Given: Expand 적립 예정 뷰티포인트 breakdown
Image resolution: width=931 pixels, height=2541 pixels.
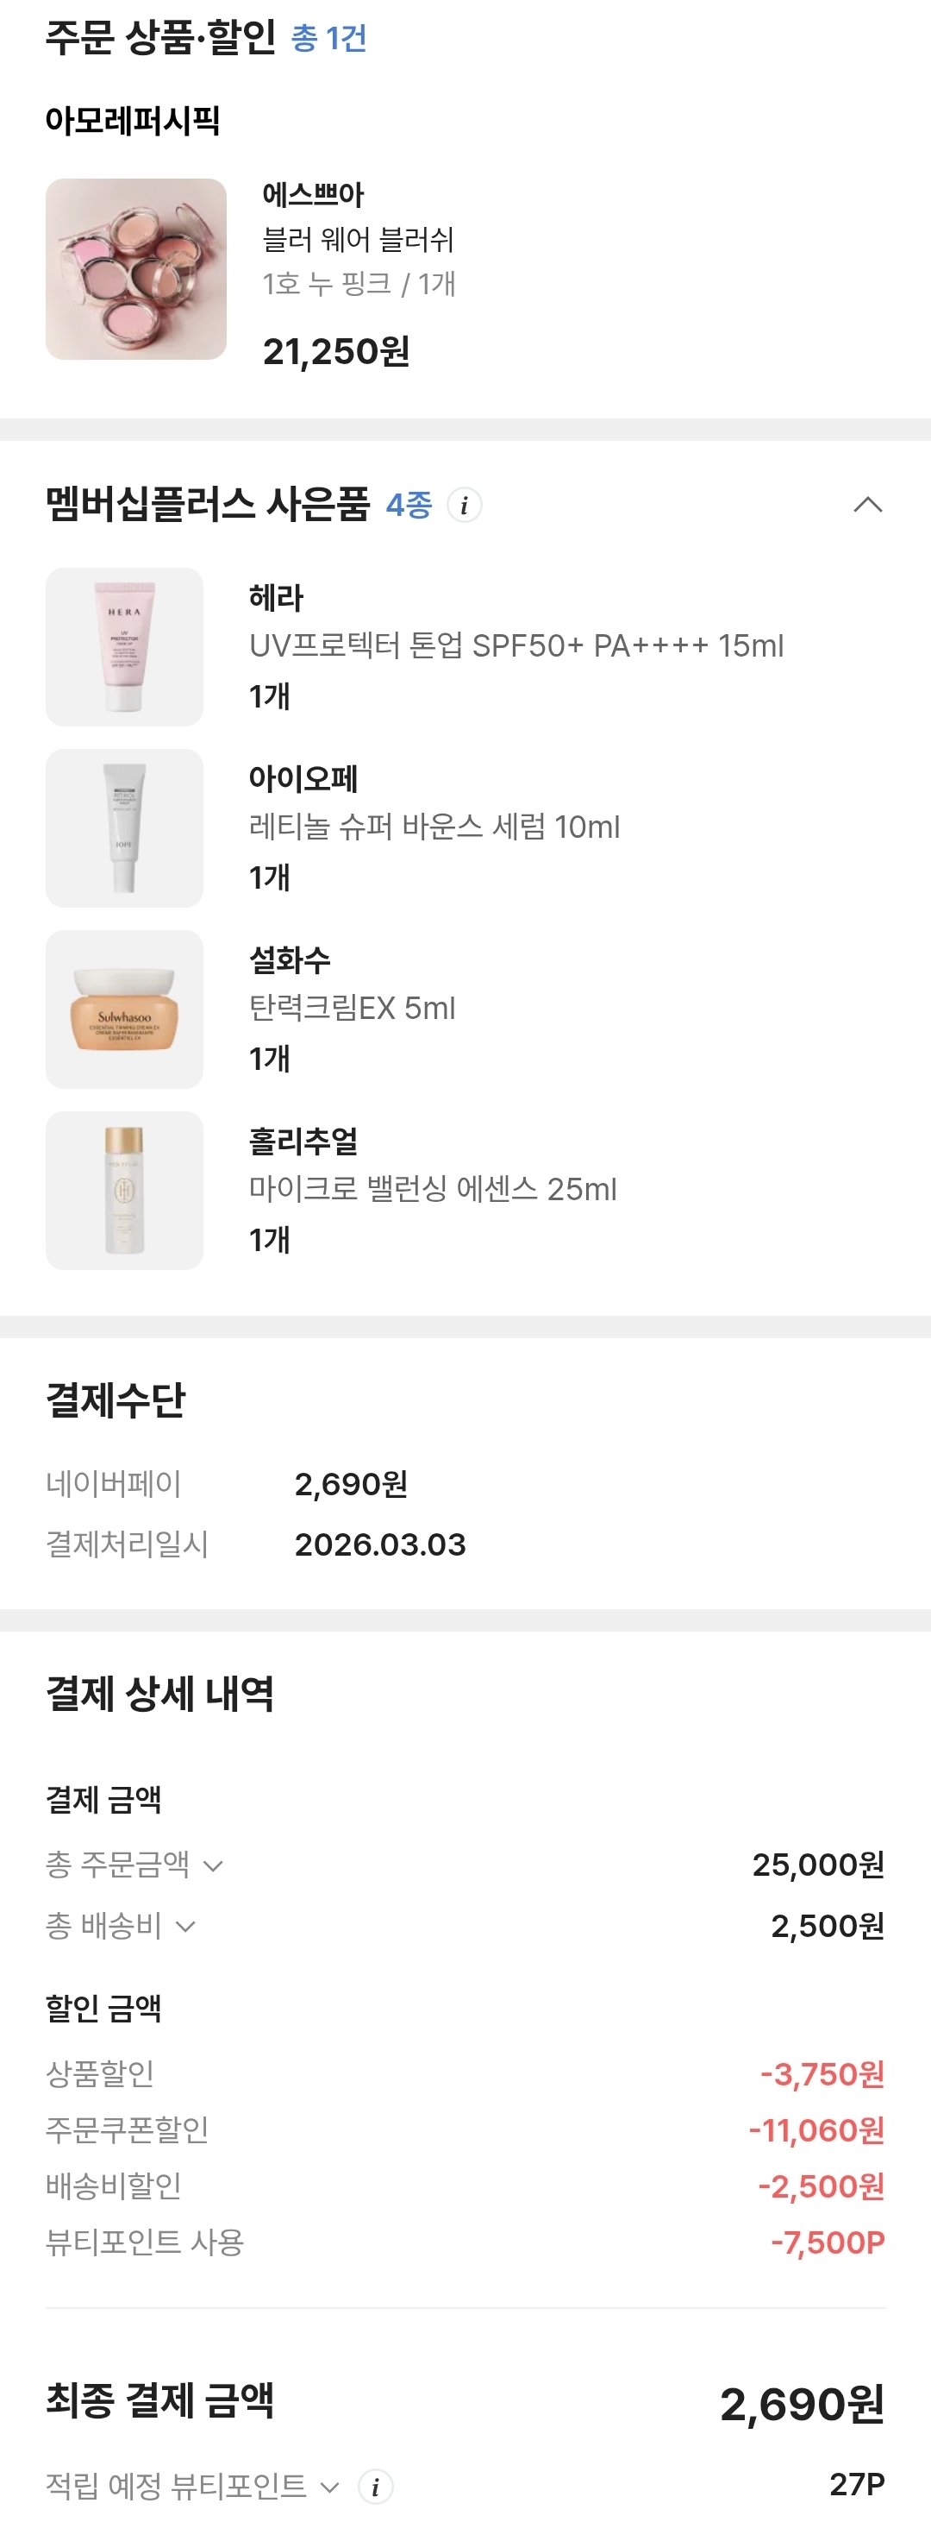Looking at the screenshot, I should point(330,2487).
